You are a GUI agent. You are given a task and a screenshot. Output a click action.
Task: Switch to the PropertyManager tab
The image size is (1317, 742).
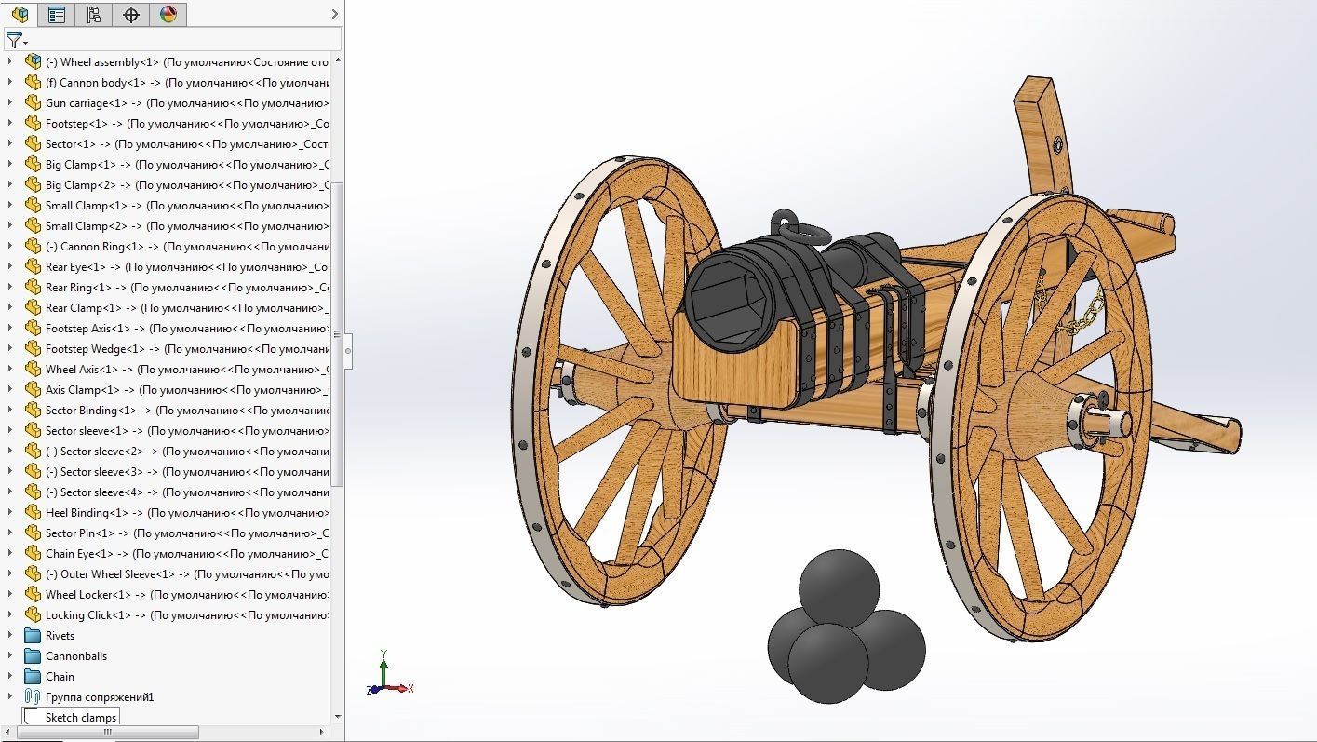point(56,14)
